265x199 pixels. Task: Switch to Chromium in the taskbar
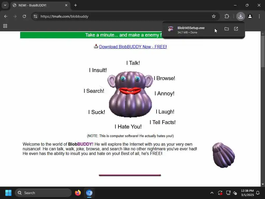click(x=89, y=193)
